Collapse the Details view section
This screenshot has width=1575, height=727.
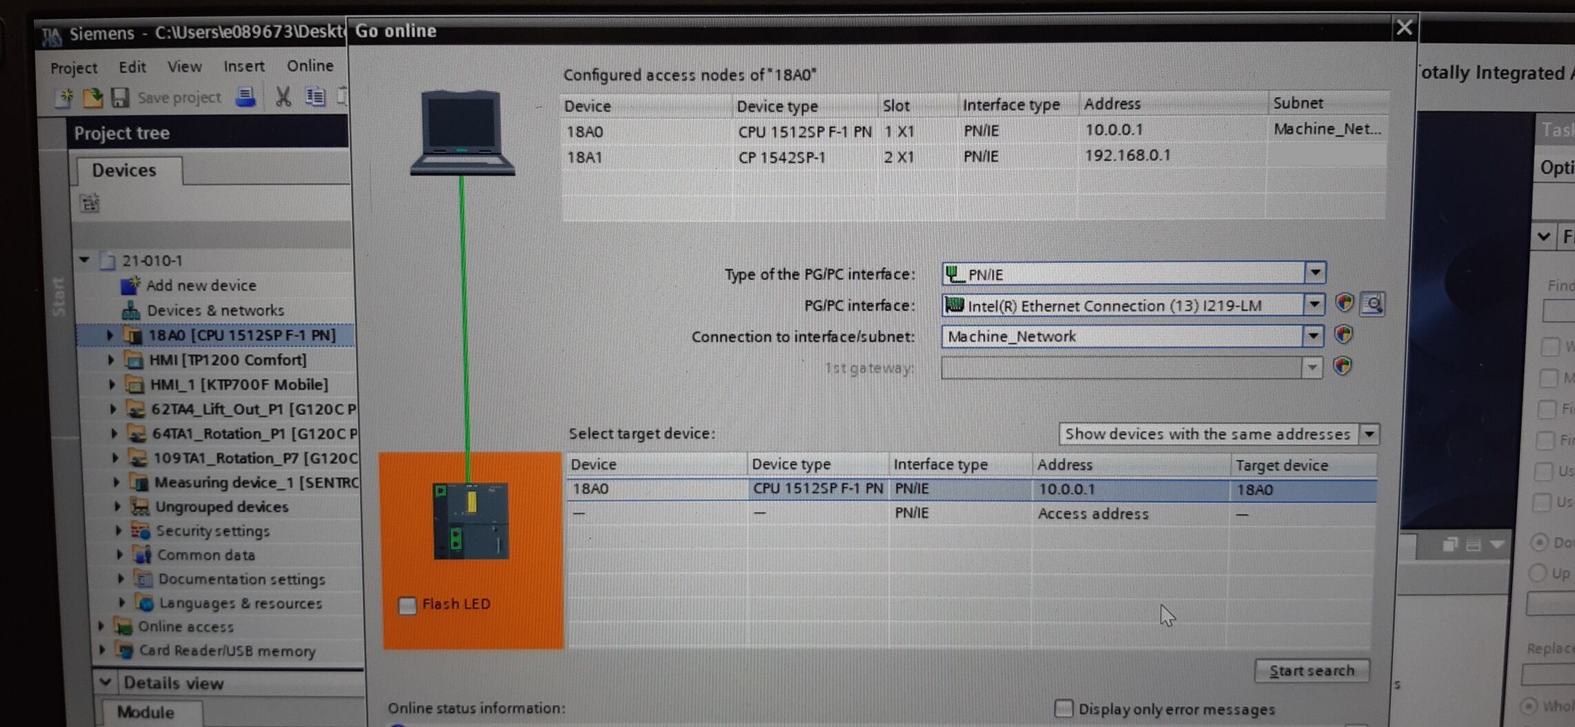(105, 682)
